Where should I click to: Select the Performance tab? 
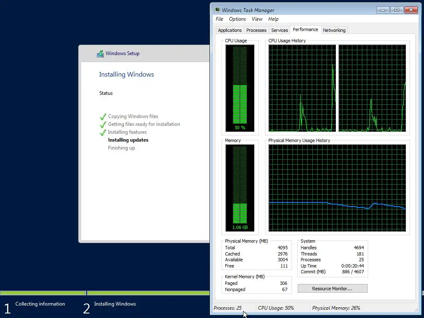pyautogui.click(x=305, y=29)
